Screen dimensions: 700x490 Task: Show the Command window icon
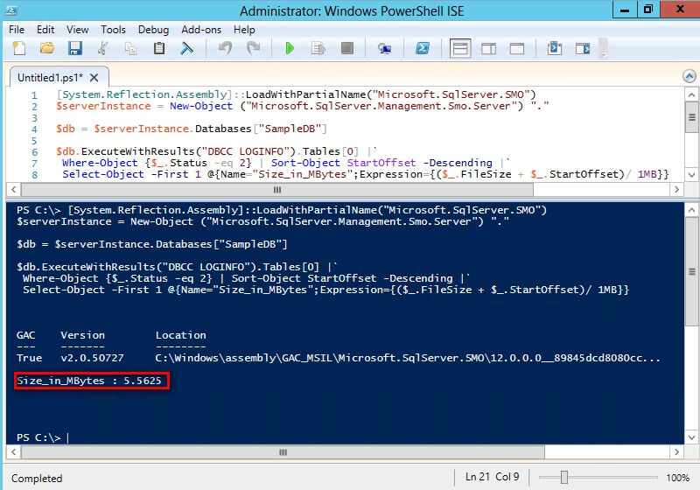555,48
